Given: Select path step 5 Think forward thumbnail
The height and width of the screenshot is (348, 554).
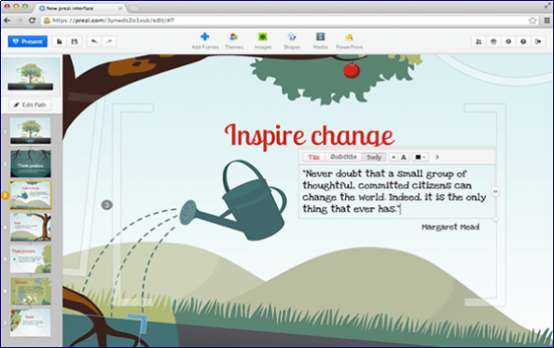Looking at the screenshot, I should (31, 259).
